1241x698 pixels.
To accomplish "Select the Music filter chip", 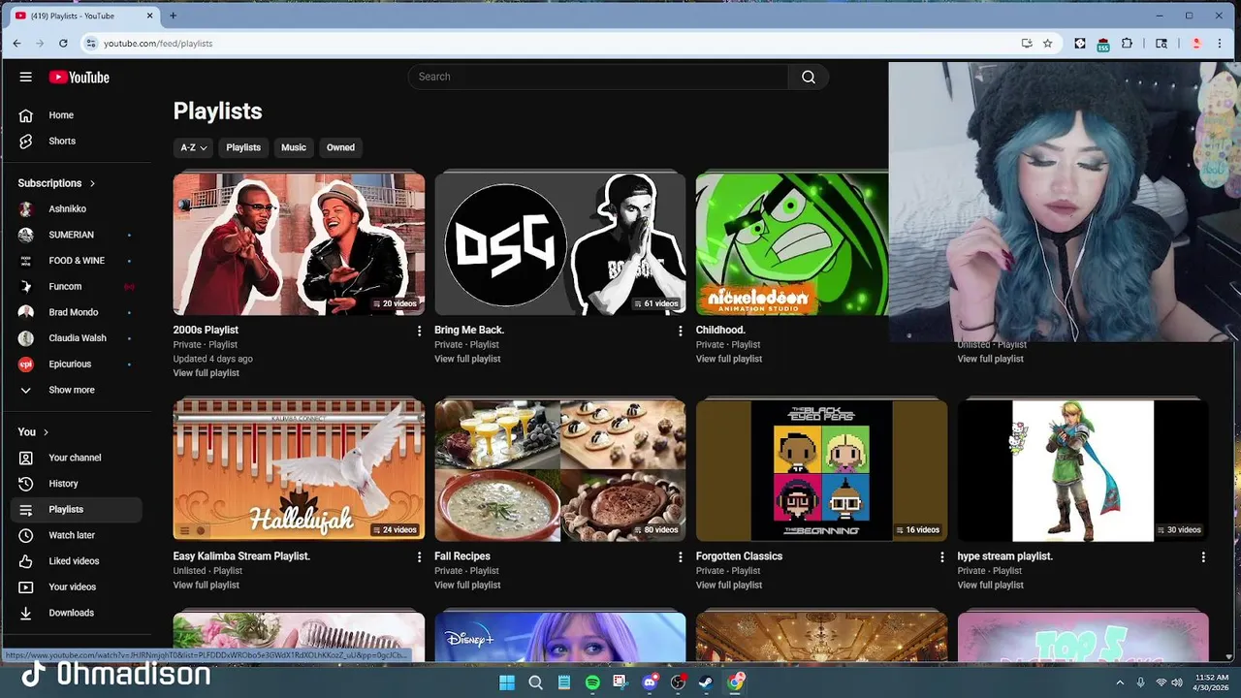I will (x=294, y=147).
